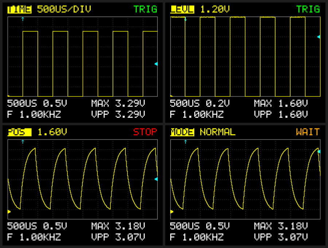Click the F 1.00KHZ frequency readout in LEVL panel
The height and width of the screenshot is (248, 328).
click(x=197, y=115)
